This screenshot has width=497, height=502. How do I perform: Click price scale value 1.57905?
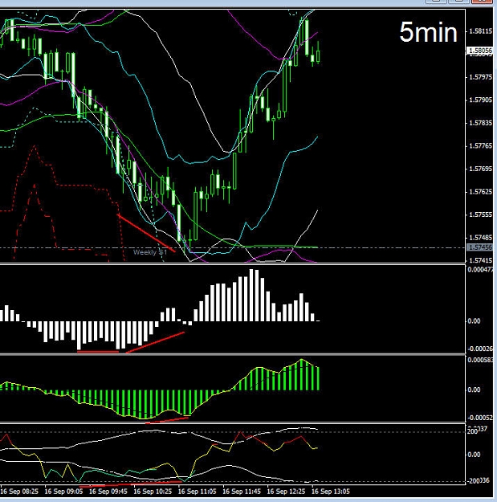click(x=481, y=100)
